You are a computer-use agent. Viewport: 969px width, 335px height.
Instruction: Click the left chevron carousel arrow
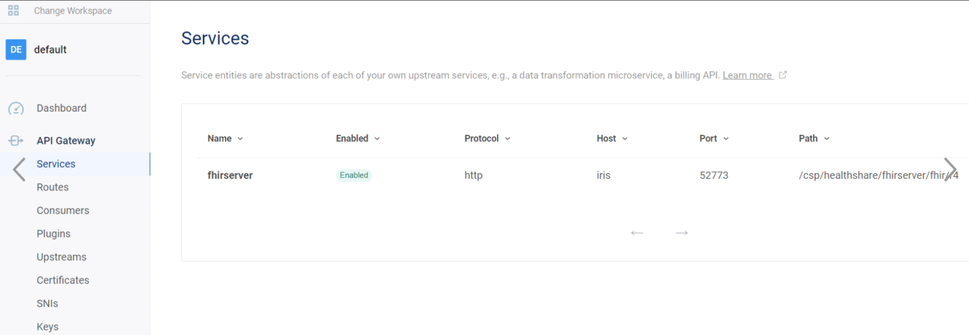[x=19, y=169]
